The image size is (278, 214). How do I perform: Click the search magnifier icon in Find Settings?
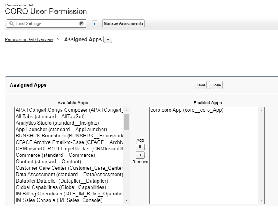pos(11,23)
